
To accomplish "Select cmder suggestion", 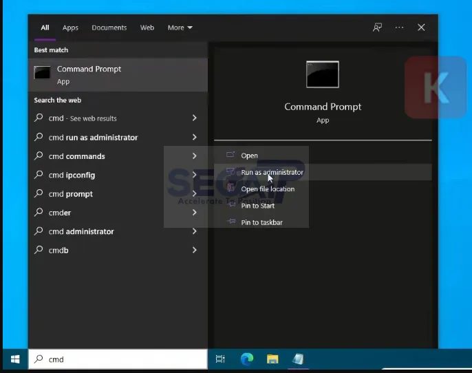I will 118,213.
